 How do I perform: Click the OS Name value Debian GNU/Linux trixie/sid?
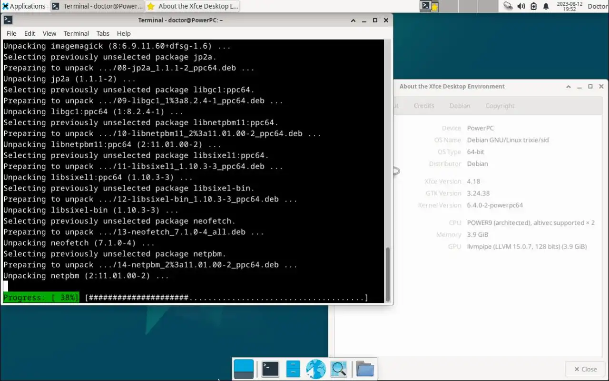(x=508, y=140)
